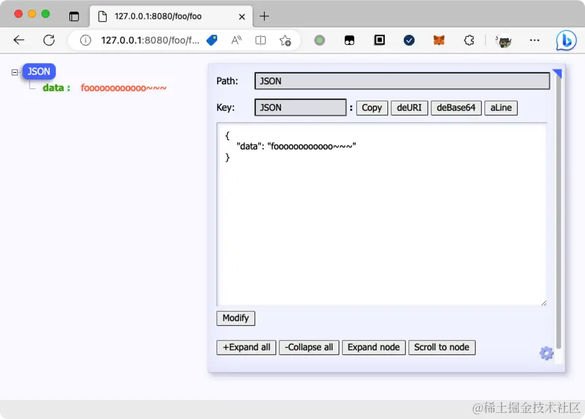Image resolution: width=585 pixels, height=419 pixels.
Task: Open the browser Settings and more menu
Action: click(534, 40)
